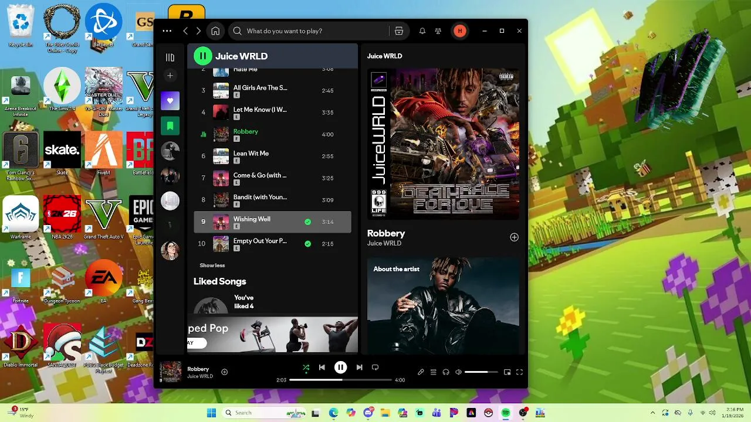Toggle saved checkmark on Empty Out Your P...
Screen dimensions: 751x422
pyautogui.click(x=307, y=244)
